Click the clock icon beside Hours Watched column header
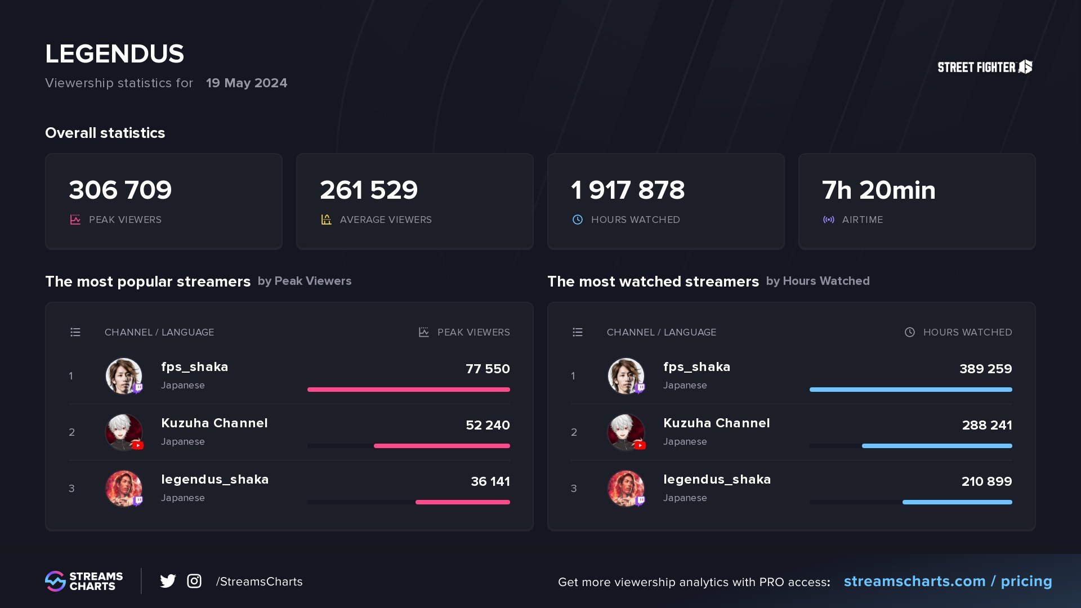Screen dimensions: 1081x608 (909, 332)
